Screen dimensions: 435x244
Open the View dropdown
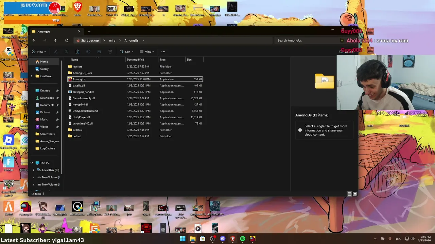(x=147, y=52)
